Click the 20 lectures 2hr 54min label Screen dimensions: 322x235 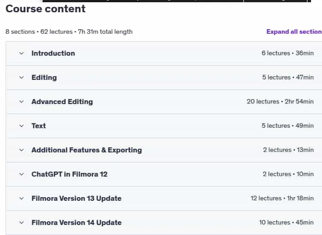(280, 102)
